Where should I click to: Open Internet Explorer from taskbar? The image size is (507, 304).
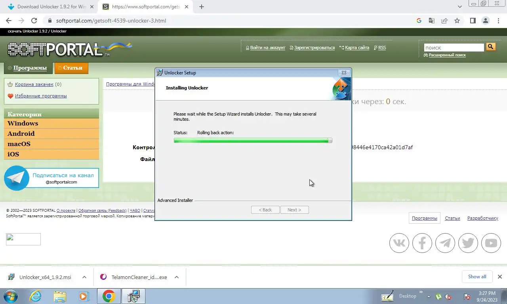click(36, 296)
